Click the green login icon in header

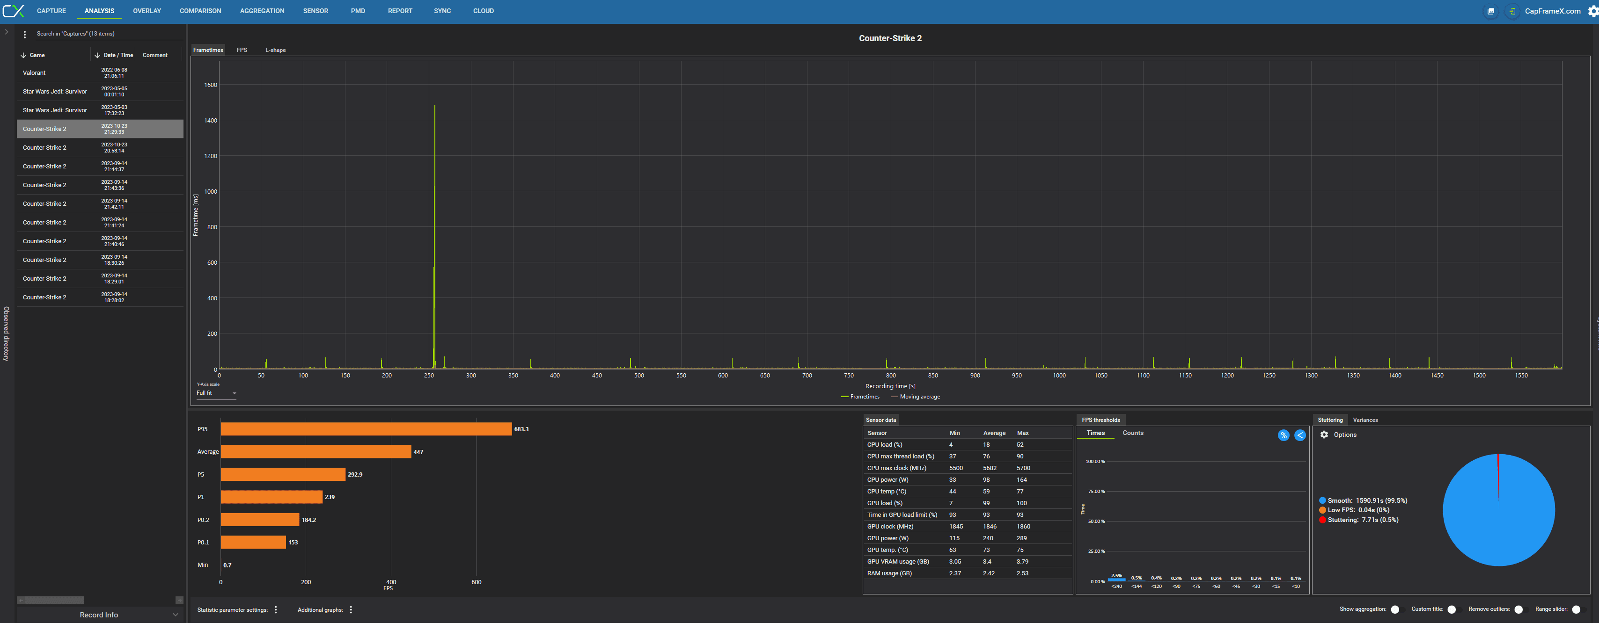(1512, 11)
